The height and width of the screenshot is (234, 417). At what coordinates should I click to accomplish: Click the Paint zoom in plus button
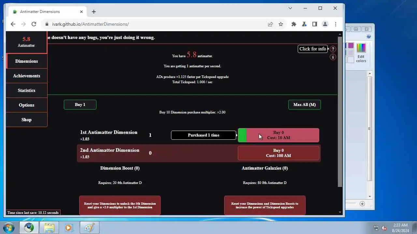362,204
